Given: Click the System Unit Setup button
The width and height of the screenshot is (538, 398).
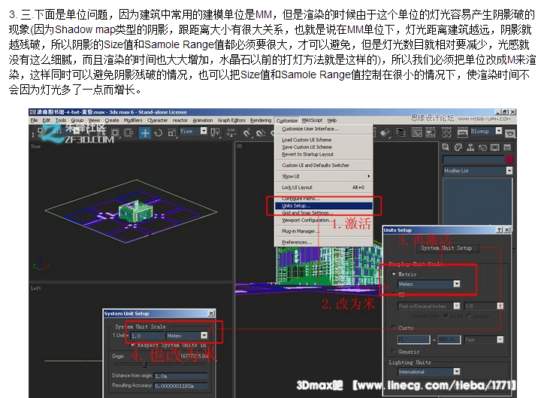Looking at the screenshot, I should [446, 248].
